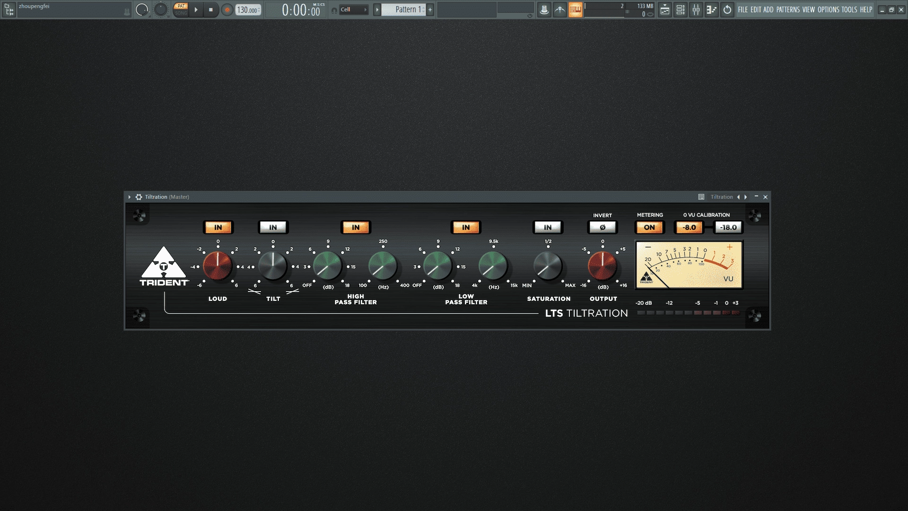This screenshot has height=511, width=908.
Task: Click the Trident logo
Action: point(164,266)
